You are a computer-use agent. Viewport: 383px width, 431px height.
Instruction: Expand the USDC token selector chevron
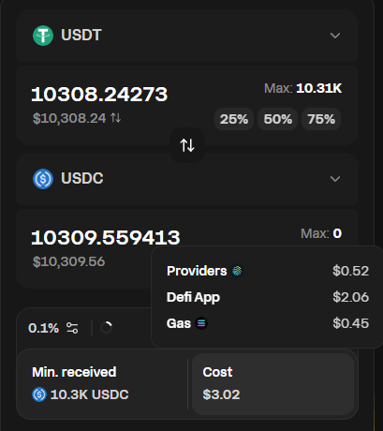pos(335,179)
